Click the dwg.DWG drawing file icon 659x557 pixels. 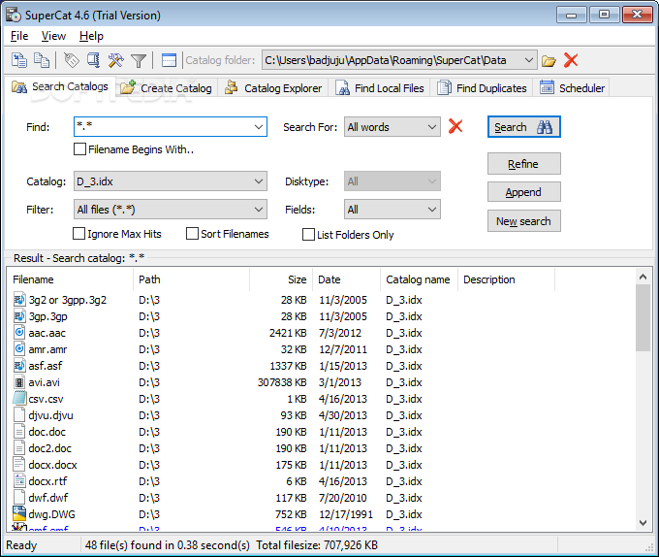[x=19, y=514]
